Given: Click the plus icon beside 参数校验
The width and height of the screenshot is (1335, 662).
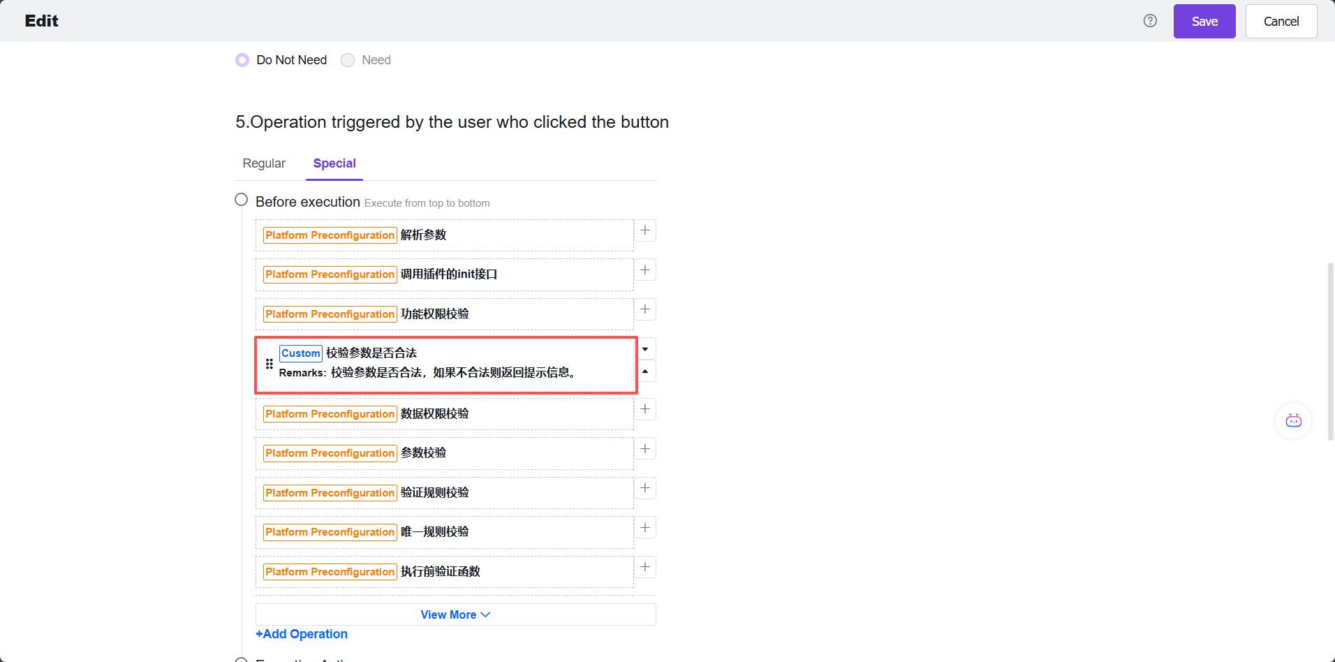Looking at the screenshot, I should tap(644, 448).
